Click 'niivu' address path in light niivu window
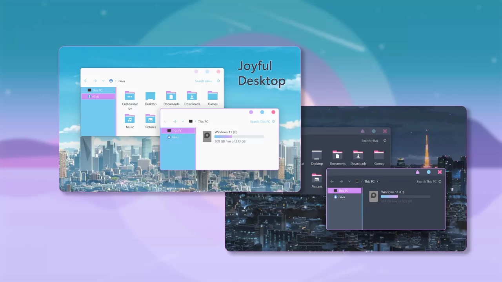502x282 pixels. coord(122,81)
